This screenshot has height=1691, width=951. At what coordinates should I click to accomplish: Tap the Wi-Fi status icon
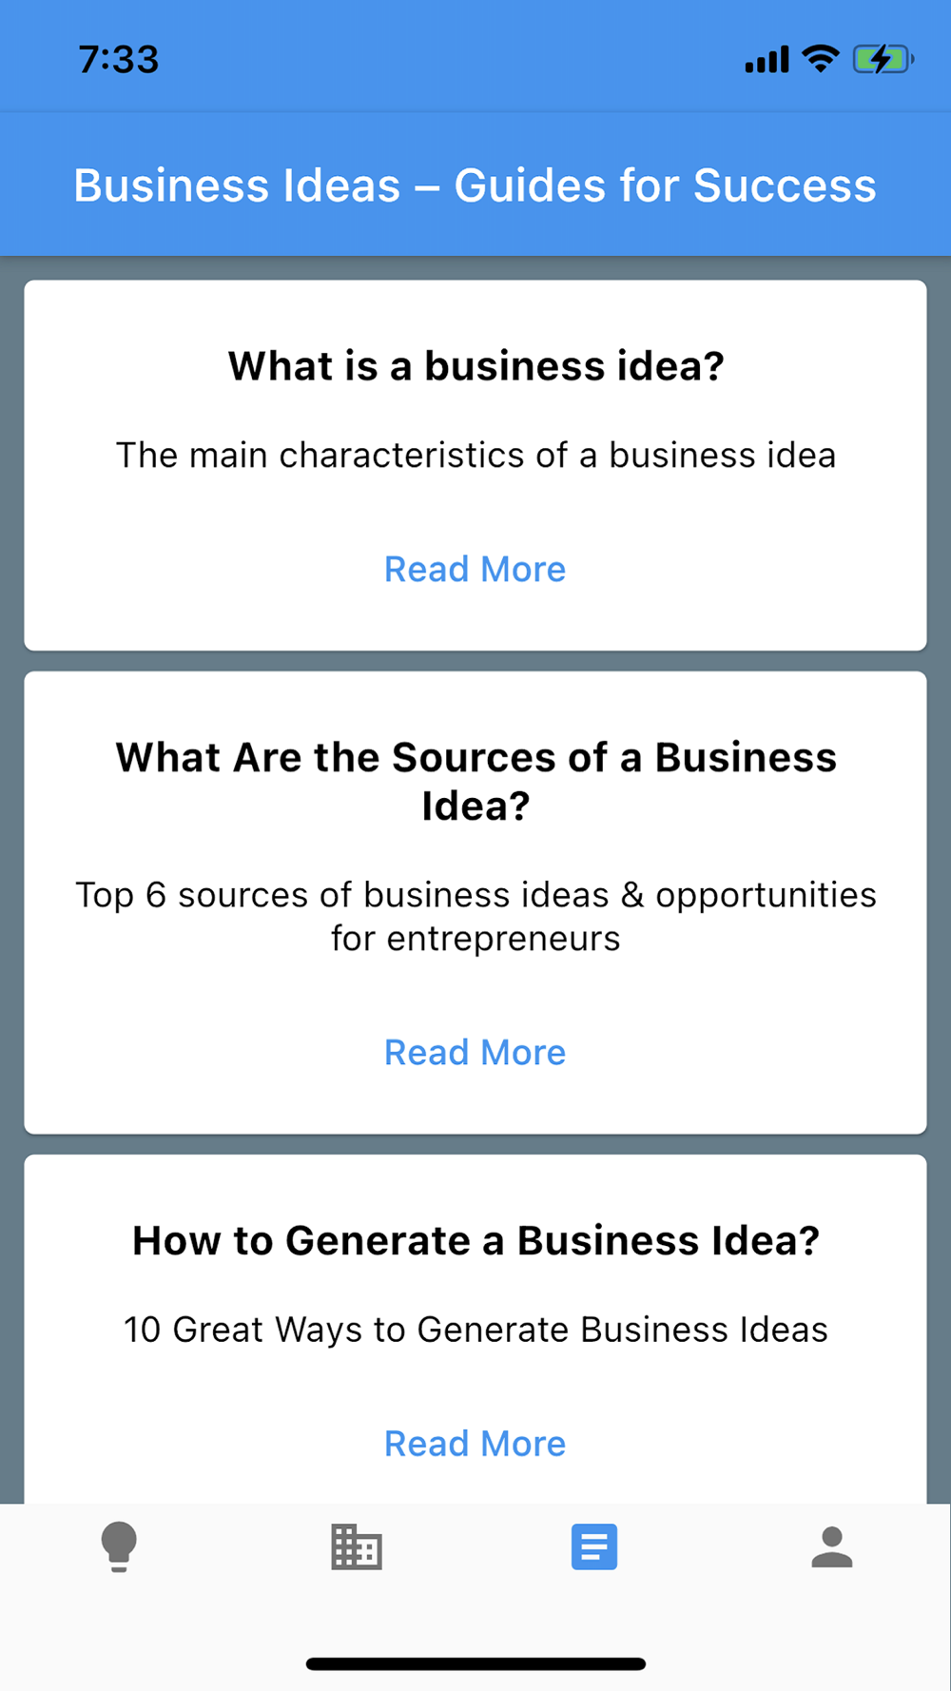click(820, 59)
